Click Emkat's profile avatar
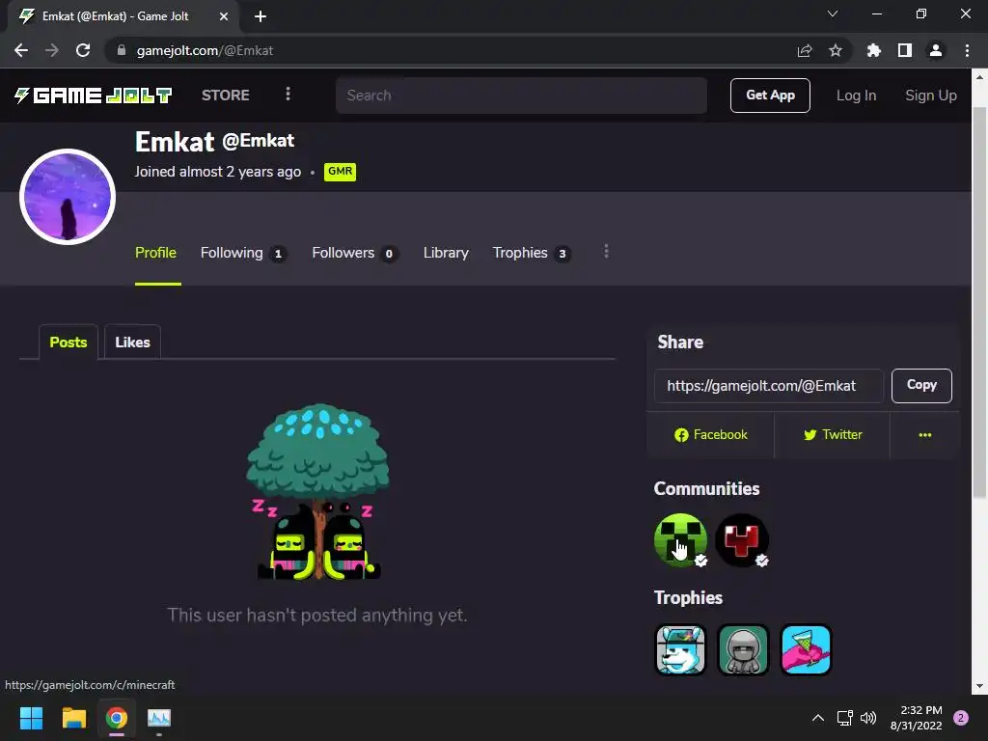This screenshot has height=741, width=988. click(68, 197)
